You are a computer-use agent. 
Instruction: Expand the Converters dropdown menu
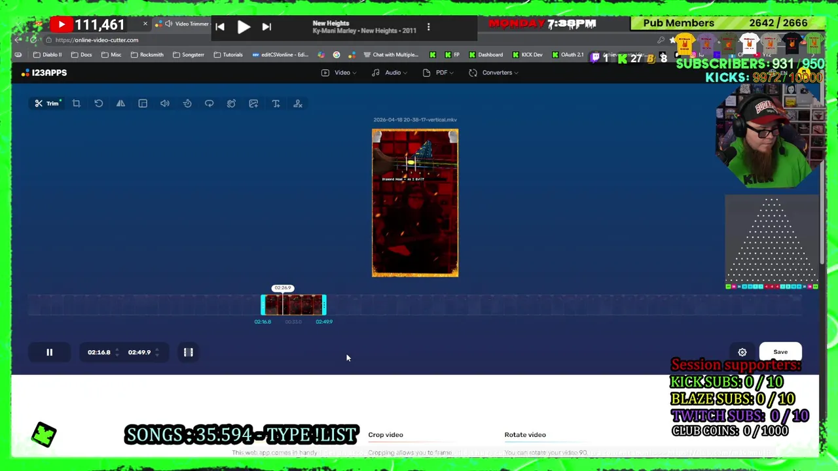tap(494, 73)
